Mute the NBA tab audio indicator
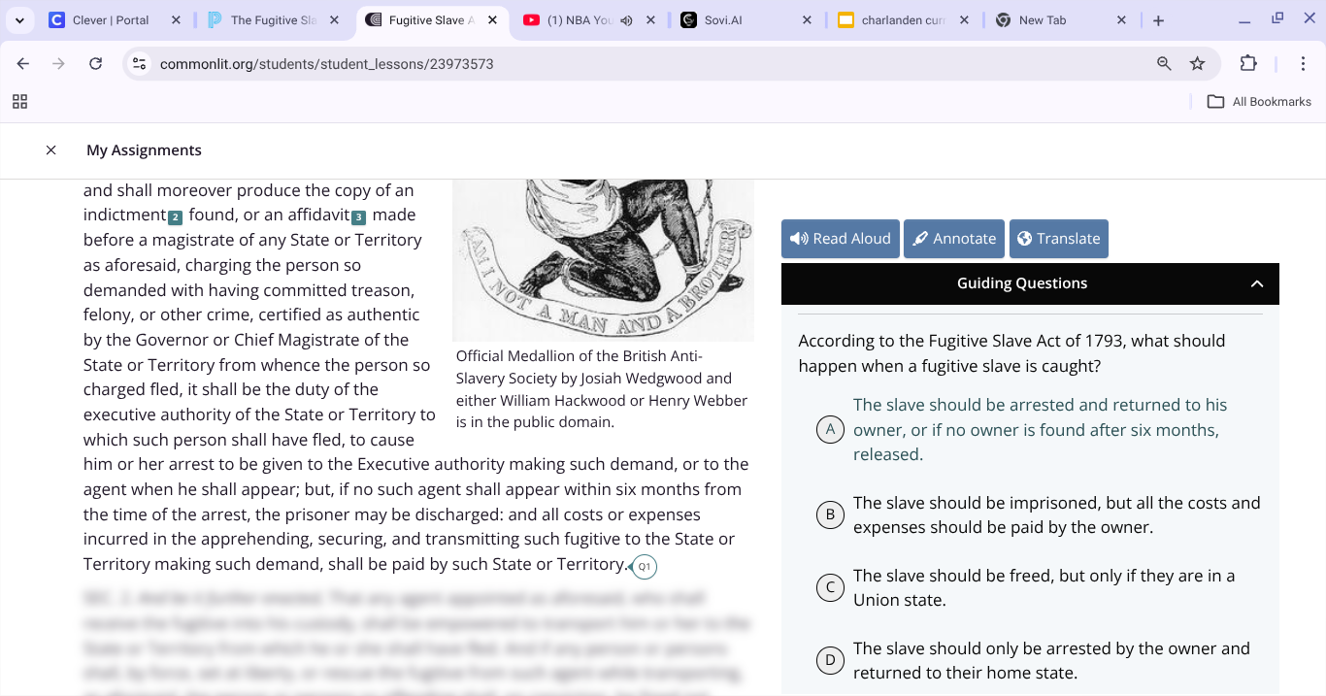1326x696 pixels. pyautogui.click(x=626, y=18)
